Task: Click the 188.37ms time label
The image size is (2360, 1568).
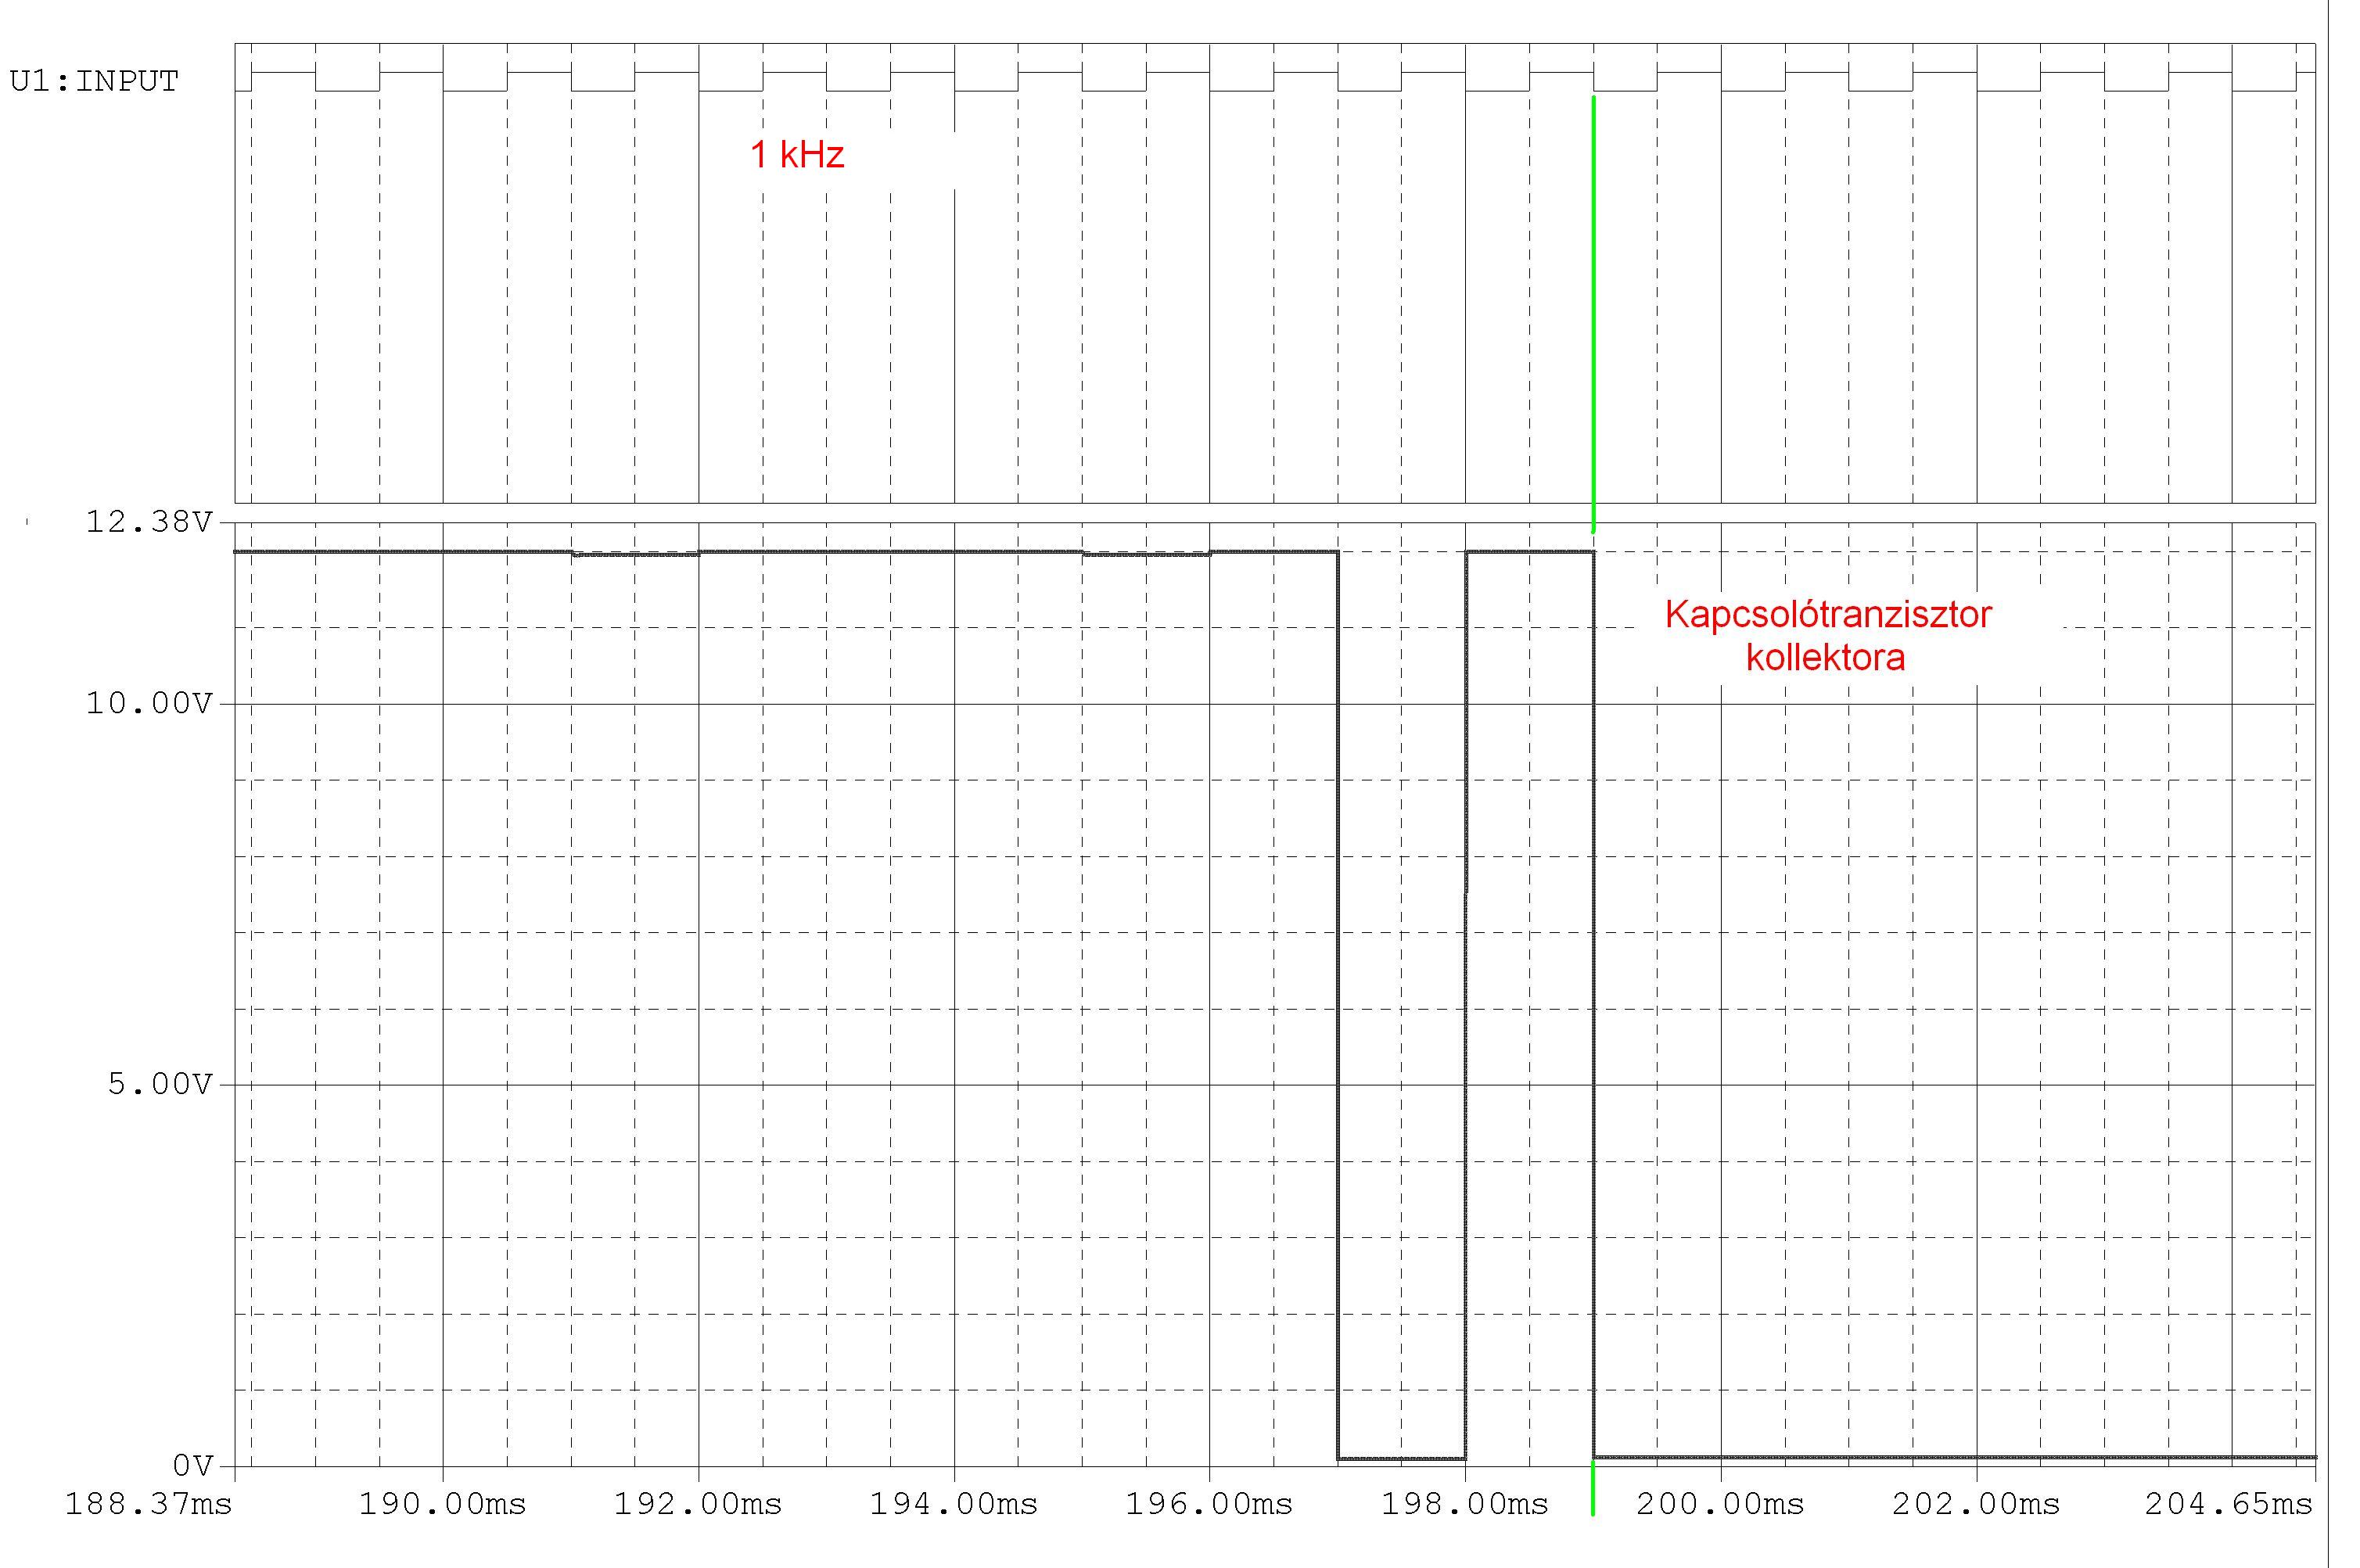Action: 148,1504
